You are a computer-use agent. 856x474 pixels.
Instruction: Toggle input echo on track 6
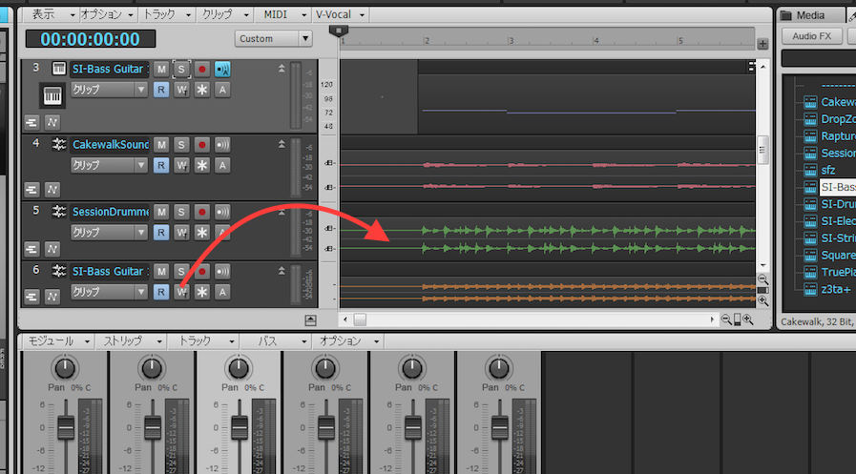222,271
